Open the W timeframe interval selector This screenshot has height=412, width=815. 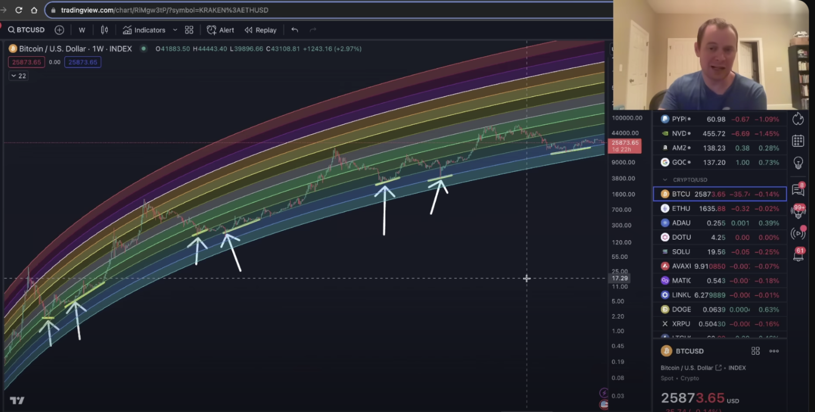coord(82,30)
